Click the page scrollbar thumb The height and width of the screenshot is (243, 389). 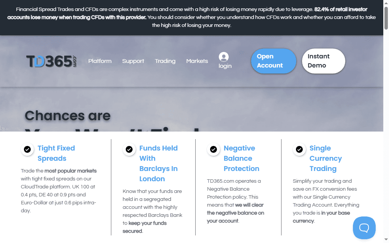(386, 18)
